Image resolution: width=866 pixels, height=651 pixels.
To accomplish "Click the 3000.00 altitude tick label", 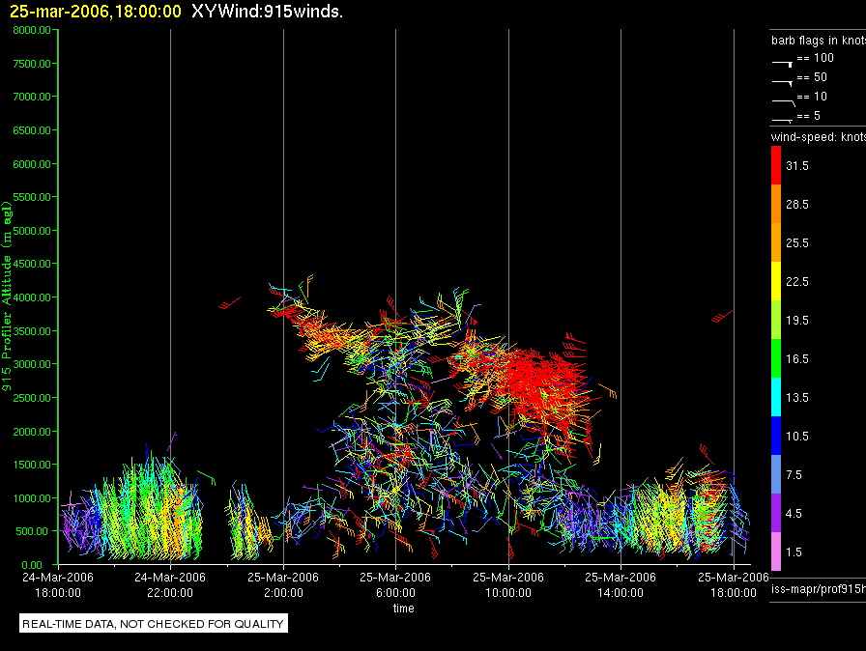I will [x=32, y=364].
